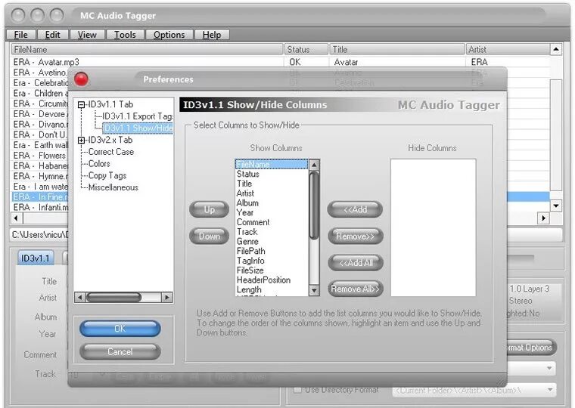Select FilePath in Show Columns list
This screenshot has height=408, width=575.
click(x=272, y=251)
